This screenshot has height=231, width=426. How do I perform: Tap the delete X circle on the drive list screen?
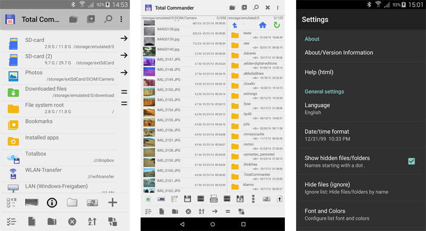point(72,222)
